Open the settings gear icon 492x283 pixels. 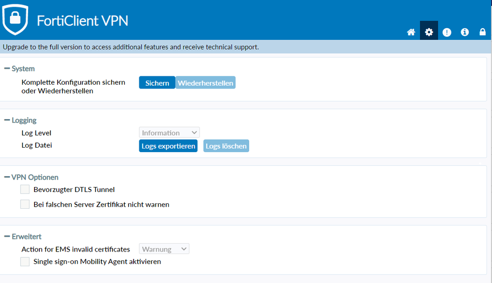[x=429, y=32]
